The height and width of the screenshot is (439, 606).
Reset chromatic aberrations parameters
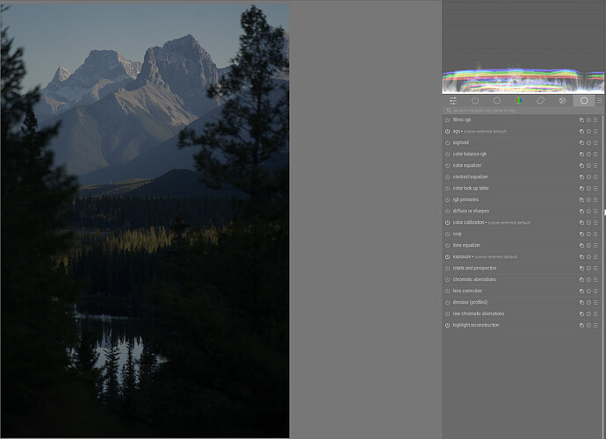(x=588, y=279)
